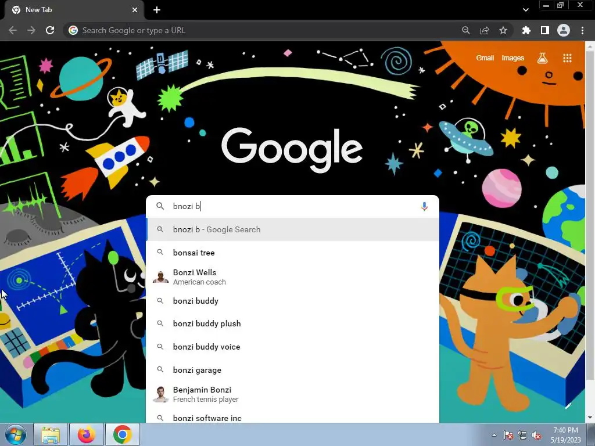Open Action Center flag icon

pos(508,435)
